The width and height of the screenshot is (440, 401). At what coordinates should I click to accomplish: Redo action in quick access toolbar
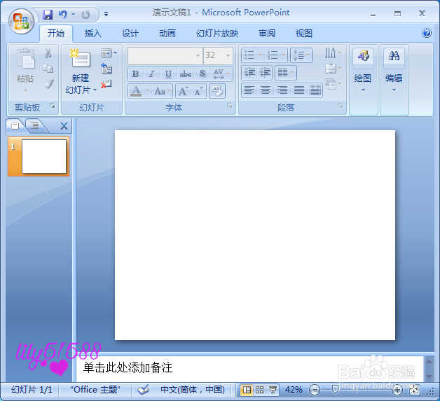[x=85, y=14]
